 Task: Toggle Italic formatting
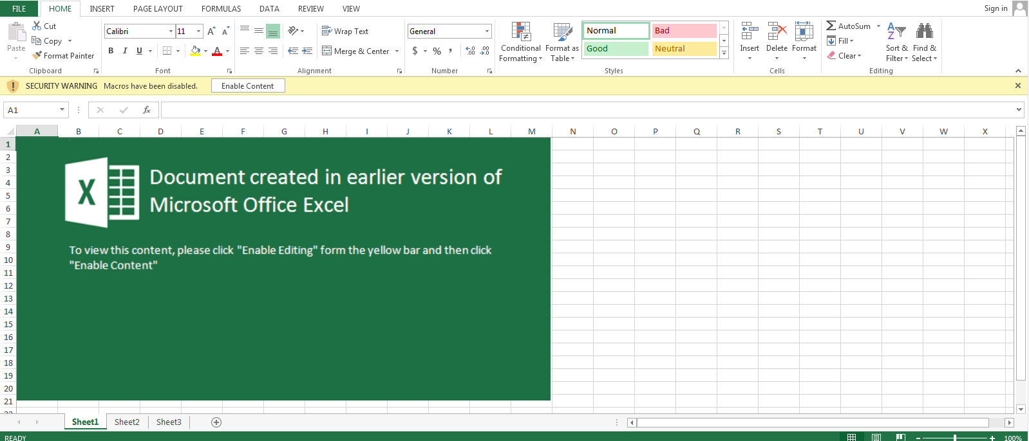[125, 51]
